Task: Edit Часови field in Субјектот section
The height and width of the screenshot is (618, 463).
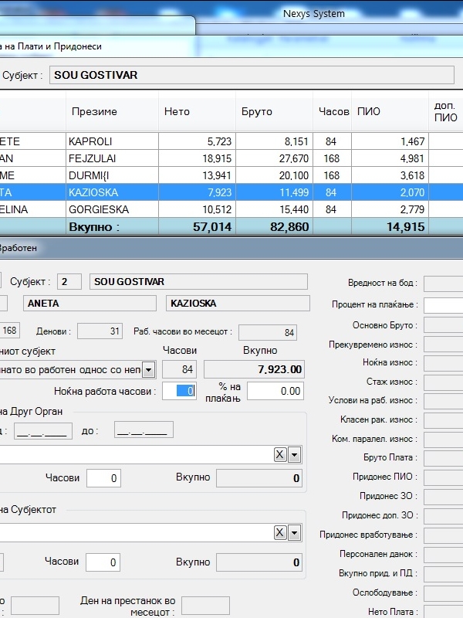Action: [x=103, y=562]
